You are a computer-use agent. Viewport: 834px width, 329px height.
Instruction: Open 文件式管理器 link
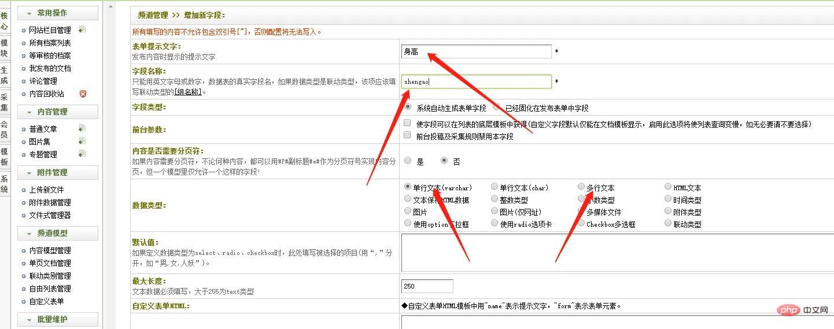[50, 215]
